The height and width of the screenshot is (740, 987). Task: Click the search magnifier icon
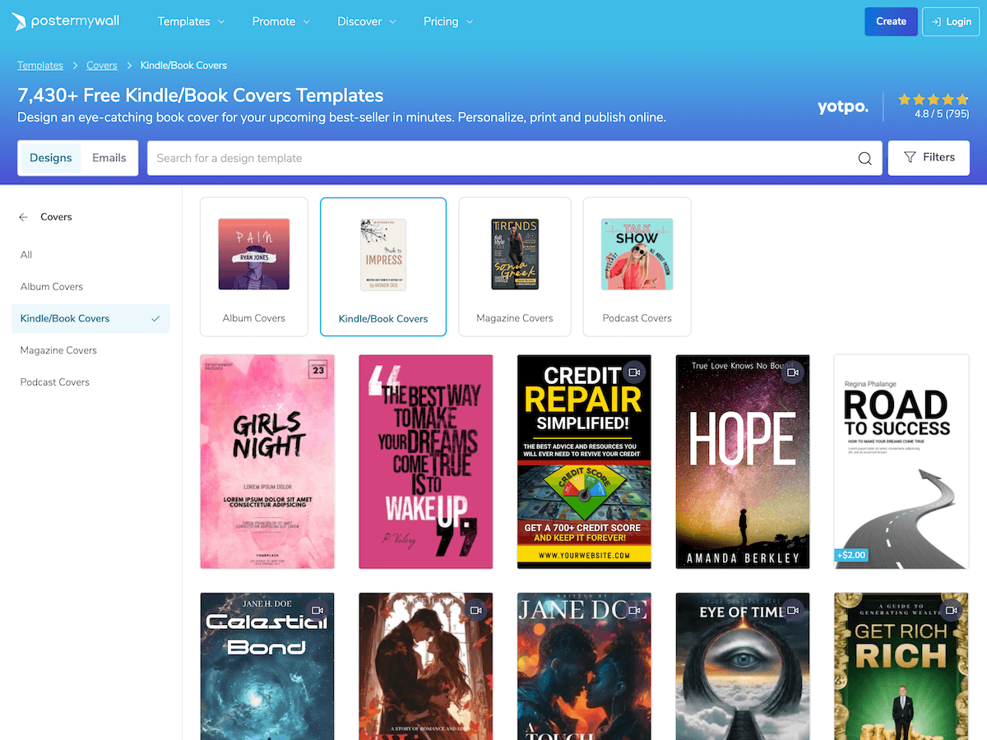864,159
